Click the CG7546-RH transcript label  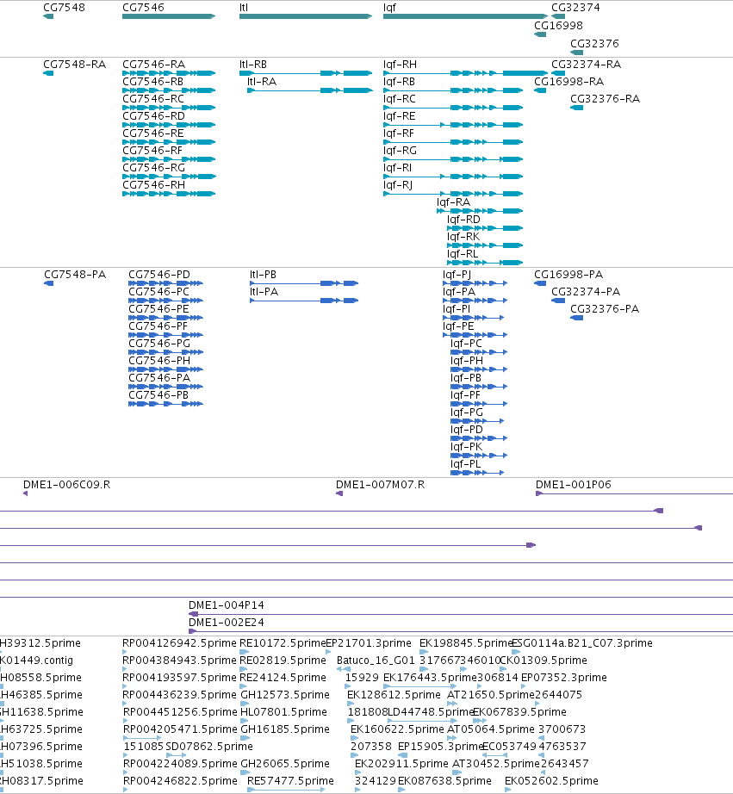(x=153, y=185)
